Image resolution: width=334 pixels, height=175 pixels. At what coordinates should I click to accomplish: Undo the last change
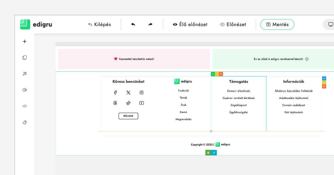point(133,24)
